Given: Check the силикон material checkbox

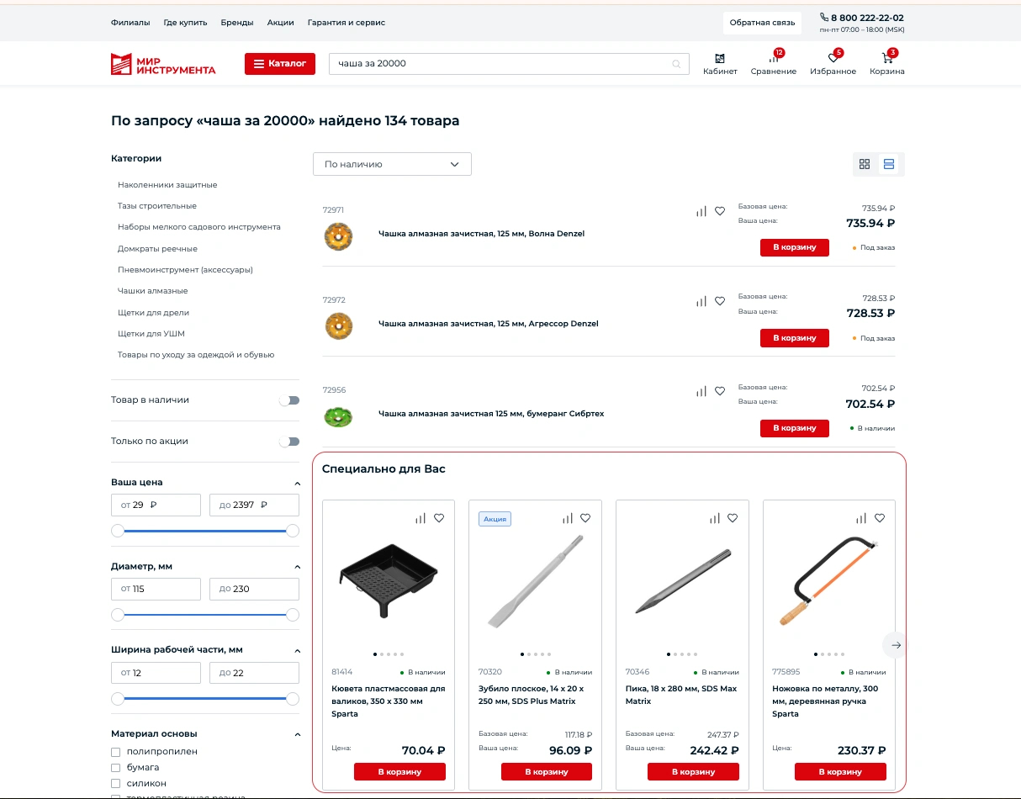Looking at the screenshot, I should point(116,784).
